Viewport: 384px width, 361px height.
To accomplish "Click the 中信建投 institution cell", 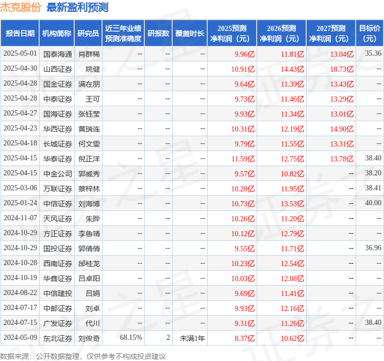I will (x=58, y=293).
